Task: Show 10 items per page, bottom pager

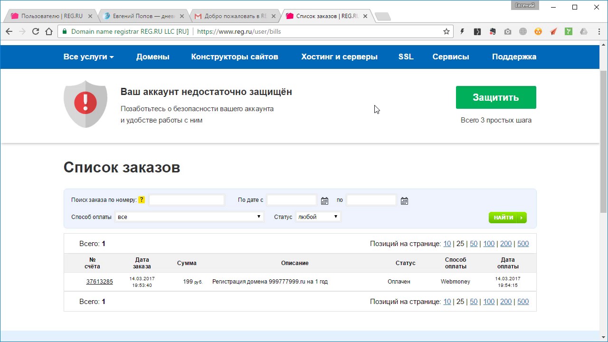Action: 447,302
